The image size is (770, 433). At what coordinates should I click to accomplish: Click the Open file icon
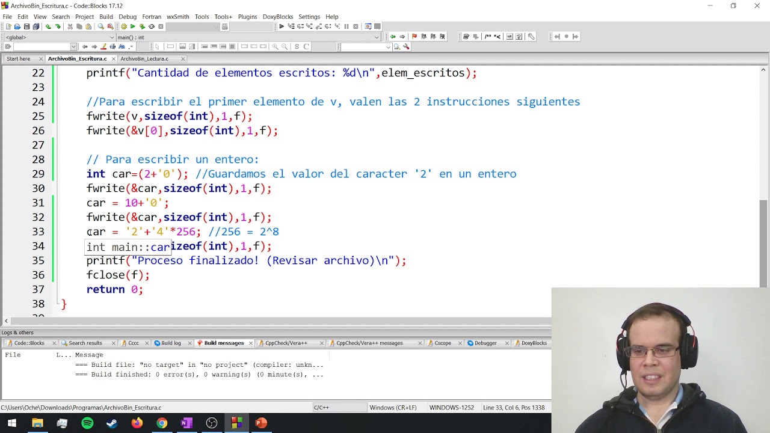17,26
